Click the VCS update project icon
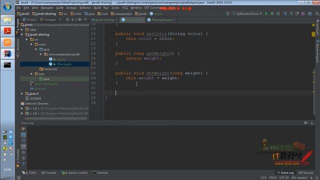Image resolution: width=320 pixels, height=180 pixels. (x=285, y=13)
